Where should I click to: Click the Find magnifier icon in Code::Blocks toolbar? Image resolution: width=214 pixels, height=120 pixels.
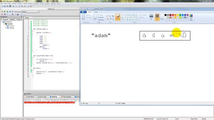(x=28, y=6)
